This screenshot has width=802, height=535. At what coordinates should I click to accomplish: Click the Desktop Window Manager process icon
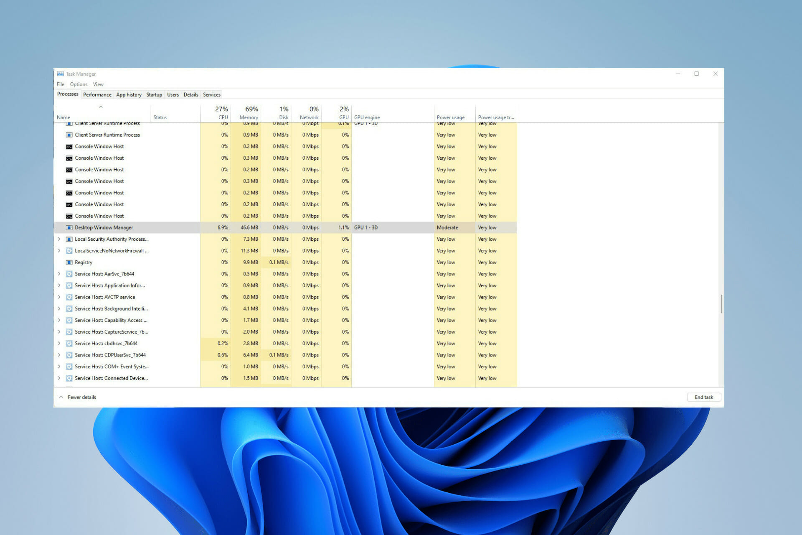coord(69,227)
